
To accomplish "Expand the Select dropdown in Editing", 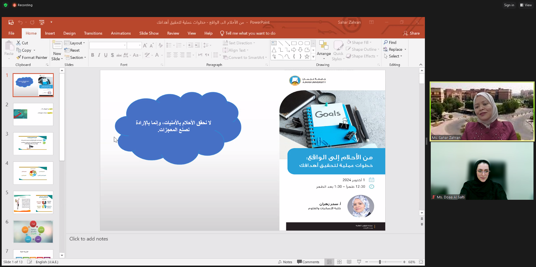I will point(393,56).
